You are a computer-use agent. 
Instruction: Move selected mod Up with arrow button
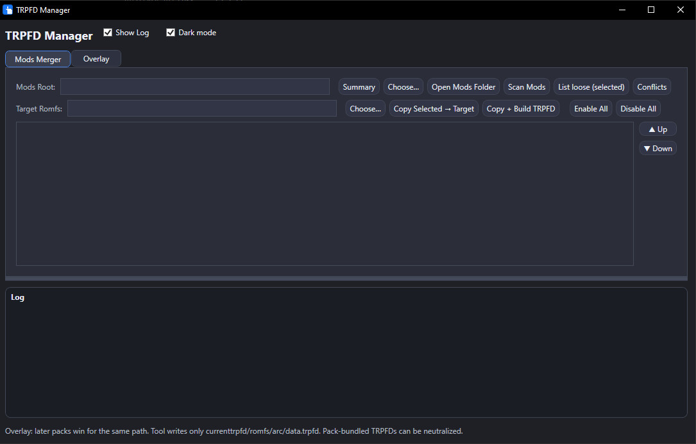[x=658, y=129]
